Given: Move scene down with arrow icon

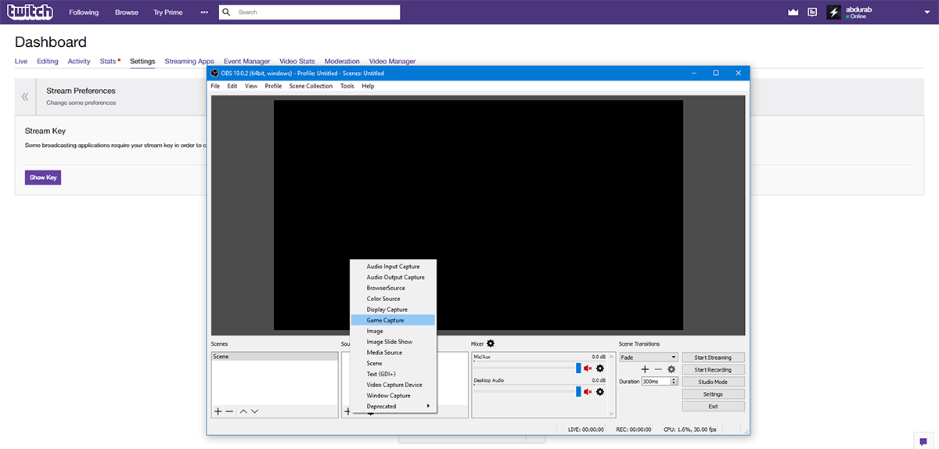Looking at the screenshot, I should [254, 411].
